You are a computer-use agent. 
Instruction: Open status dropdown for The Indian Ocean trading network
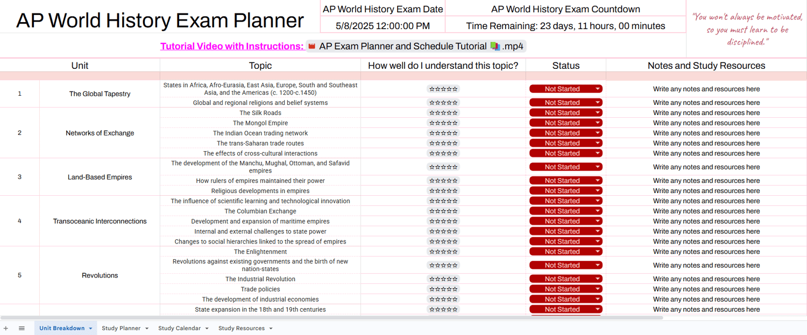click(x=566, y=133)
